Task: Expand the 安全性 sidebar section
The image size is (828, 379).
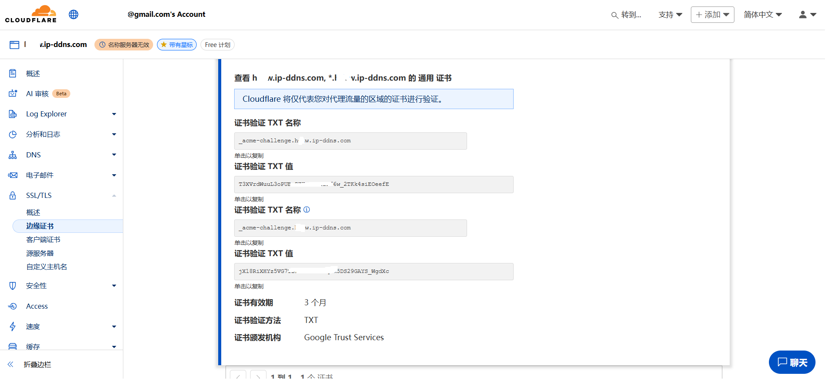Action: tap(114, 286)
